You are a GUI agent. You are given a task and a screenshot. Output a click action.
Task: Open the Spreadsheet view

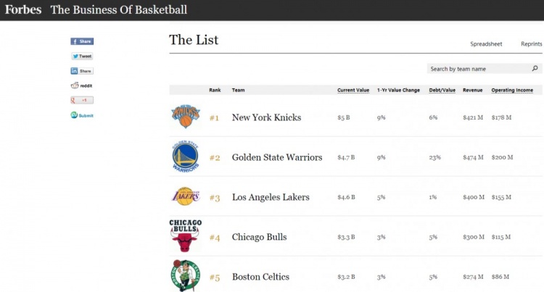486,44
